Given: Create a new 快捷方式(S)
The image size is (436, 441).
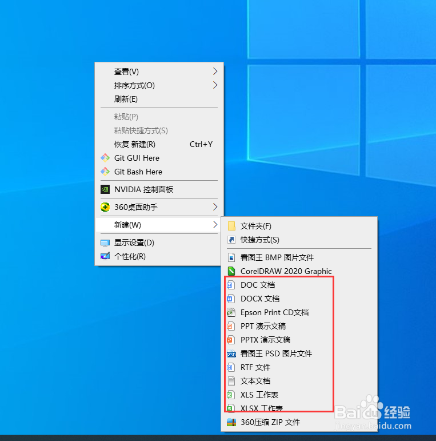Looking at the screenshot, I should [x=299, y=240].
